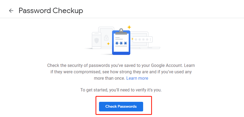The image size is (244, 117).
Task: Click the shield icon on the phone graphic
Action: point(97,41)
